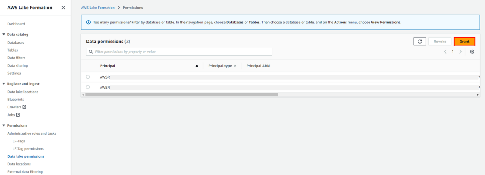485x175 pixels.
Task: Open Blueprints in the sidebar
Action: tap(16, 99)
